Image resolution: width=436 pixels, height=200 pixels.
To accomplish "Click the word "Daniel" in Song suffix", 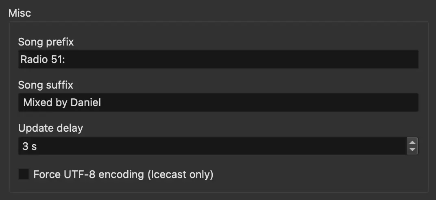I will 85,103.
